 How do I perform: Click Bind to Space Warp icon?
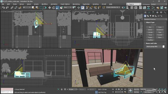(20, 8)
